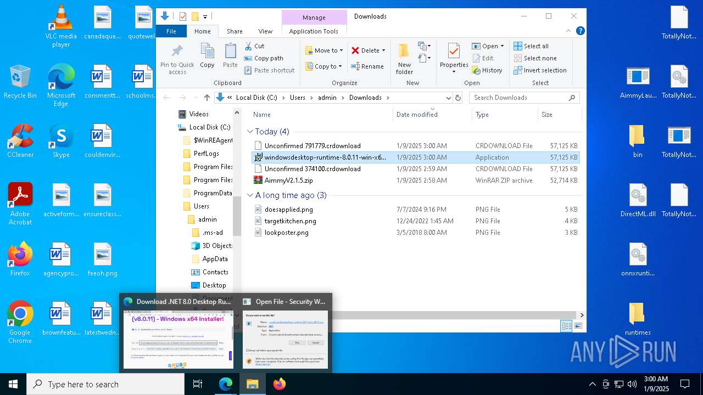The image size is (703, 395).
Task: Open Microsoft Edge from taskbar
Action: [226, 384]
